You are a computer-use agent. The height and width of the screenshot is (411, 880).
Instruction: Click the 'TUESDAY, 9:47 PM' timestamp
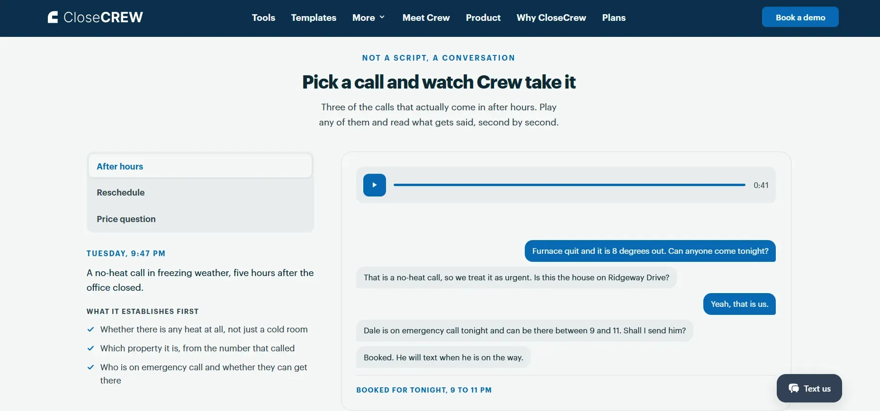tap(126, 253)
